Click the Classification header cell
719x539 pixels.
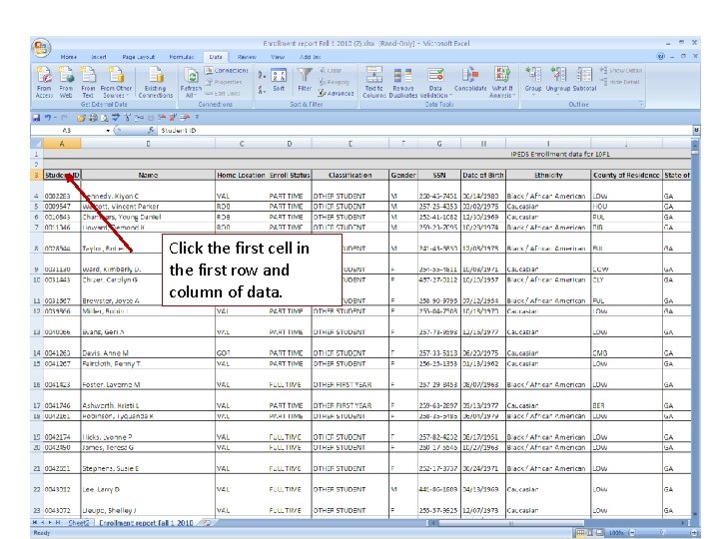(x=351, y=175)
